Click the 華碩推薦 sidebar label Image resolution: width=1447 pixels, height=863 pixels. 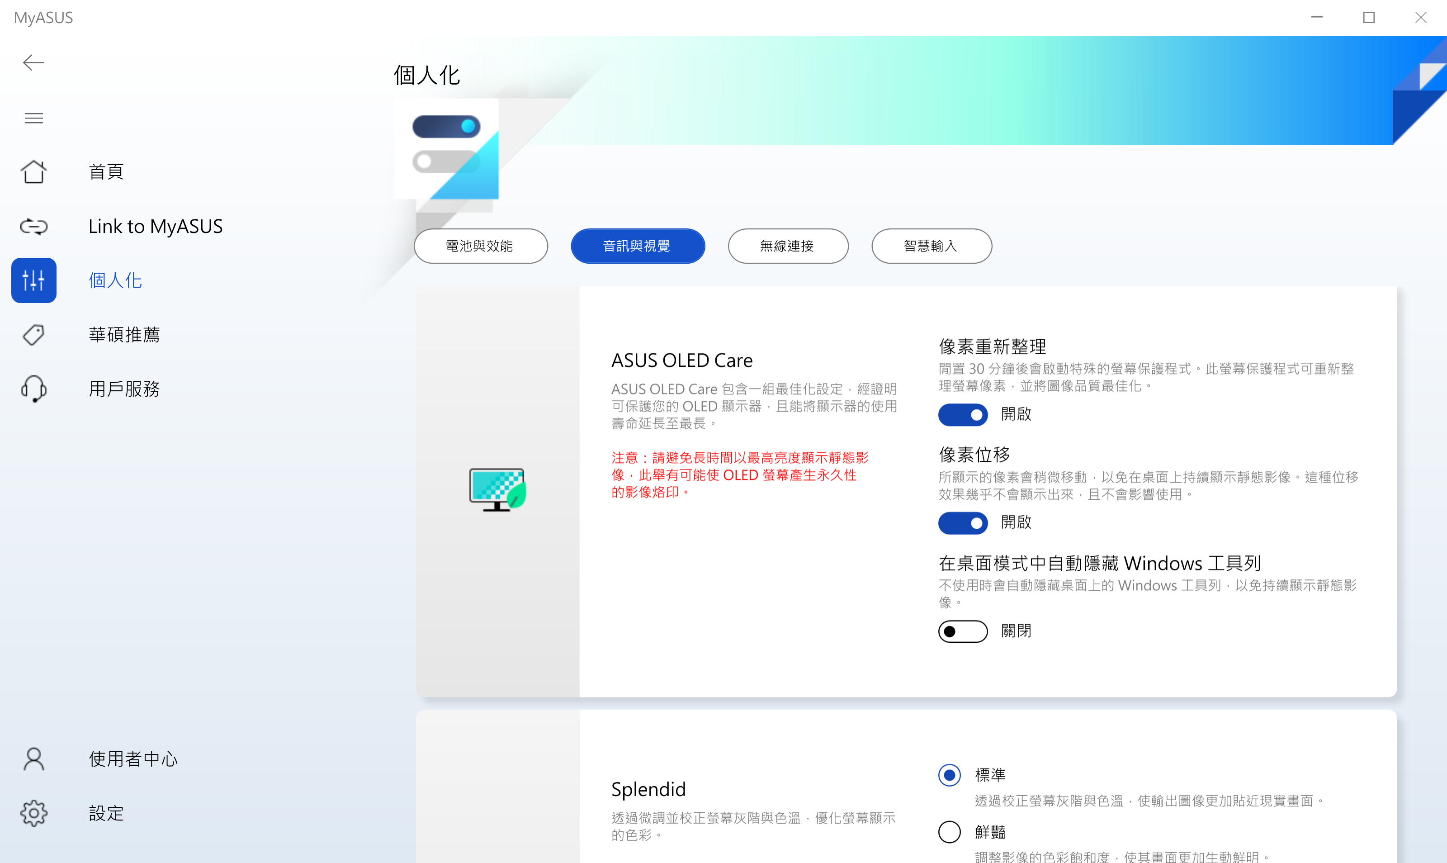click(x=124, y=334)
